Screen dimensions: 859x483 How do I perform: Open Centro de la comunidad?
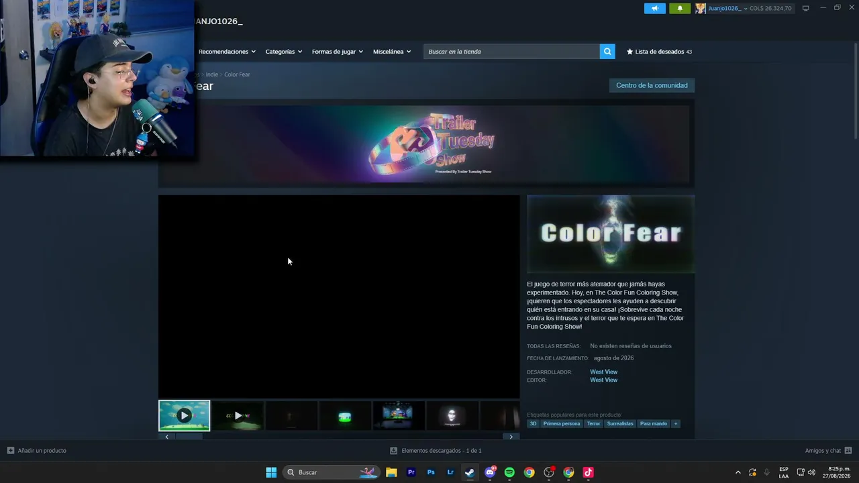click(652, 85)
